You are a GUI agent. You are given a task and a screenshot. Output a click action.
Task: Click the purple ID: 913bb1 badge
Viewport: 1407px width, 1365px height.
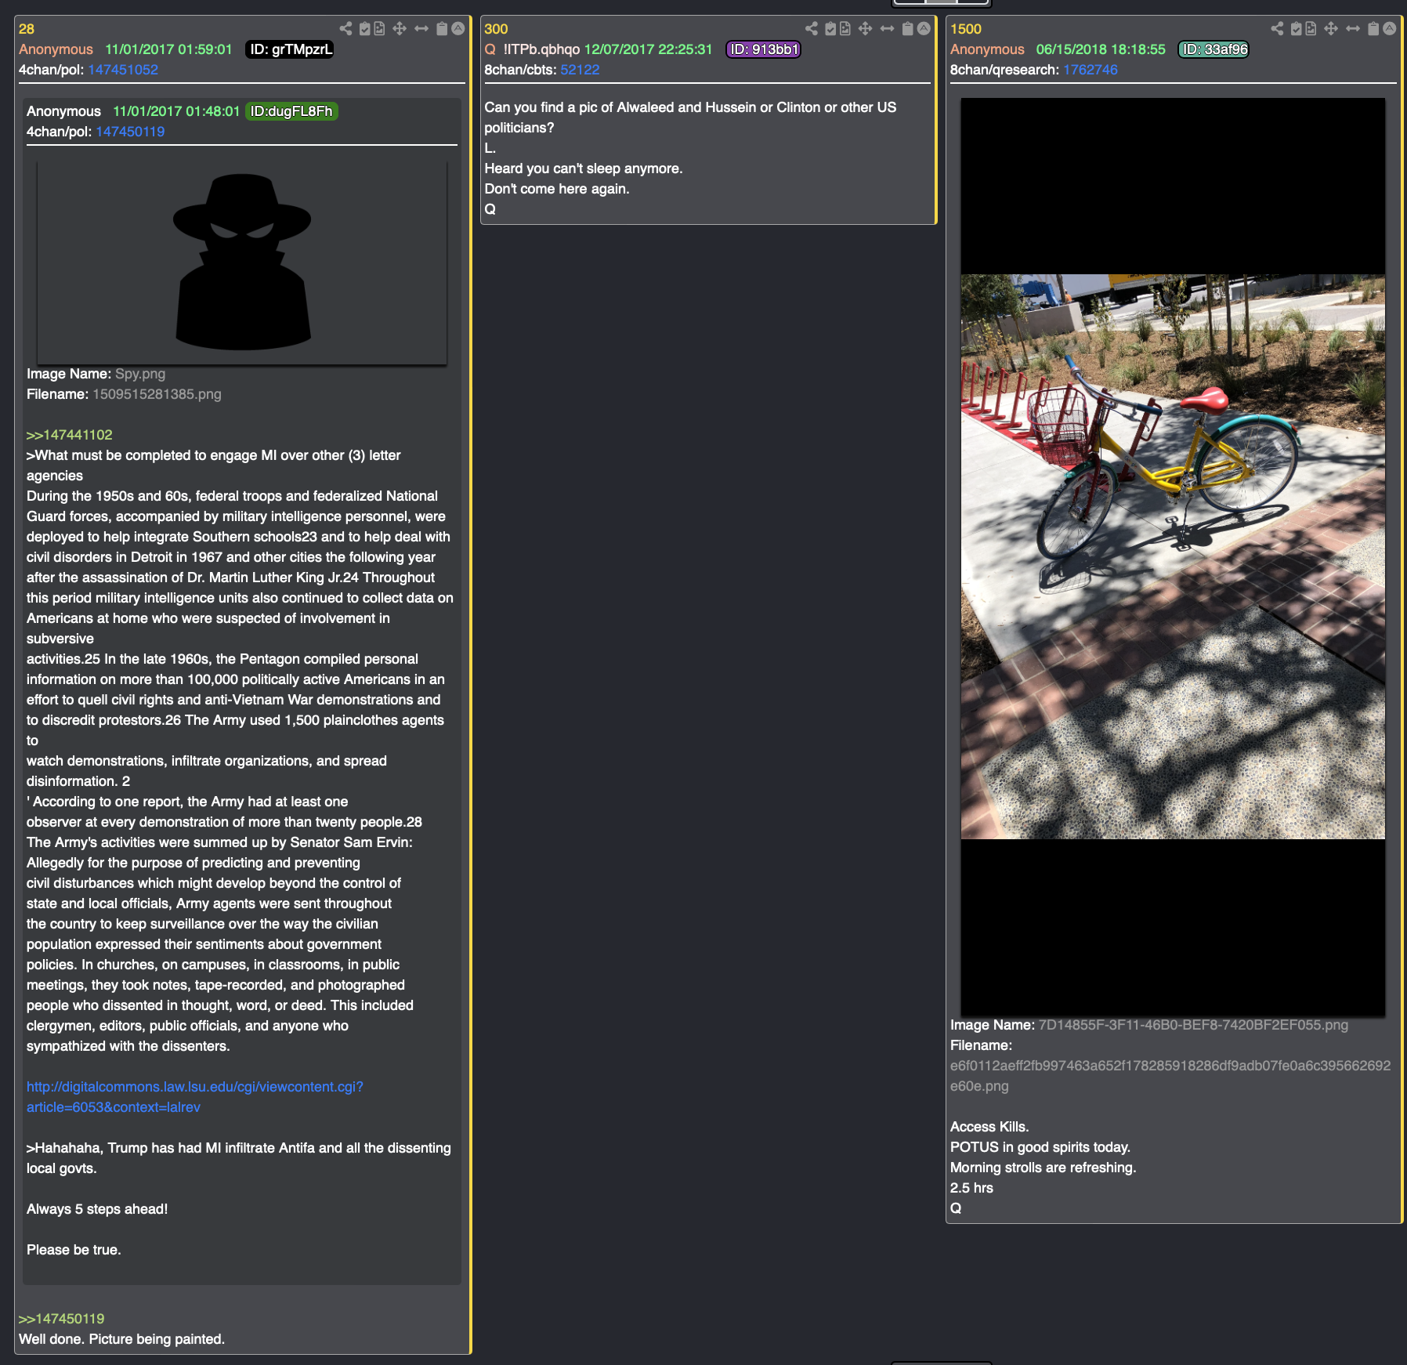764,49
